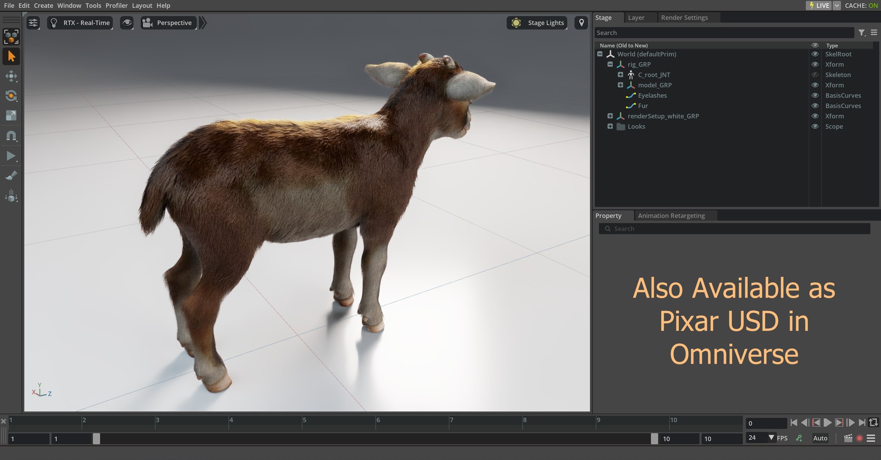
Task: Toggle the LIVE sync button
Action: pyautogui.click(x=819, y=6)
